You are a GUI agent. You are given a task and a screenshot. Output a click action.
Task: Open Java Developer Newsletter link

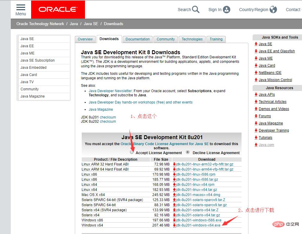pyautogui.click(x=110, y=91)
